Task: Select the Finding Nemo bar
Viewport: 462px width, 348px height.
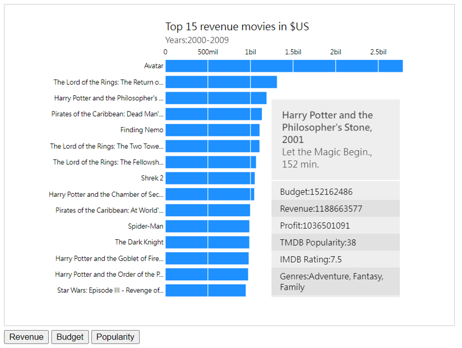Action: (x=212, y=130)
